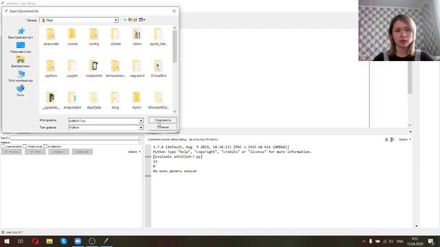The image size is (440, 247).
Task: Click the Previous search button
Action: [12, 152]
